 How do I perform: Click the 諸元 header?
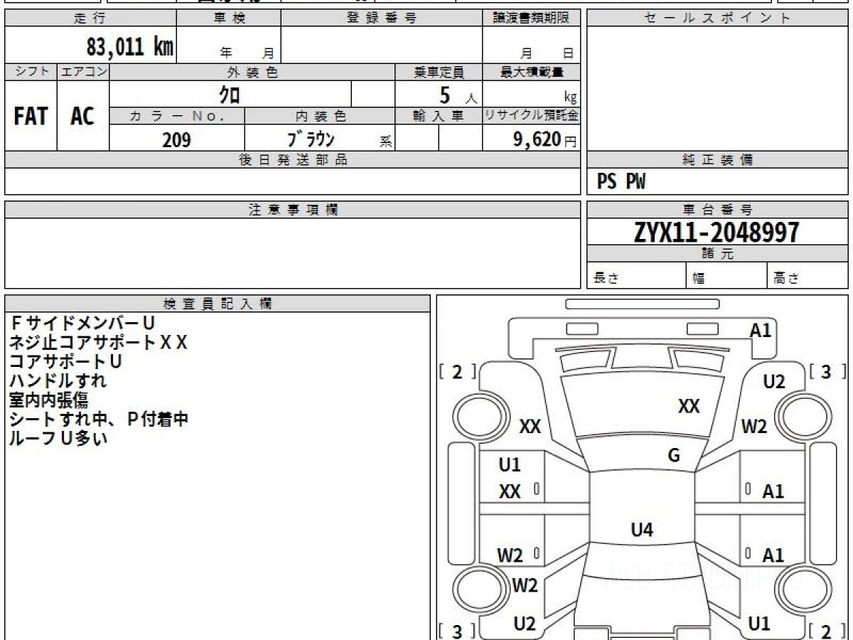pyautogui.click(x=717, y=254)
